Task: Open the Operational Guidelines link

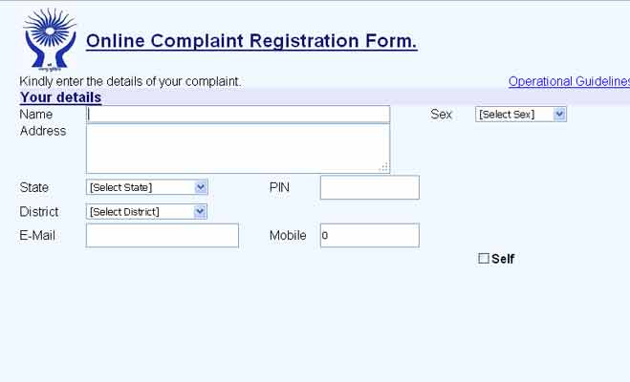Action: coord(569,81)
